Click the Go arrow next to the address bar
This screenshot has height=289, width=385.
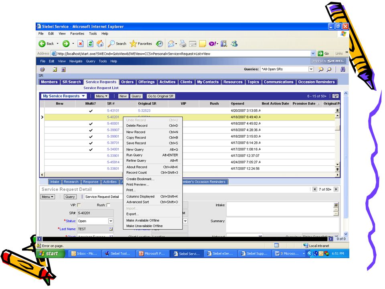(x=320, y=53)
